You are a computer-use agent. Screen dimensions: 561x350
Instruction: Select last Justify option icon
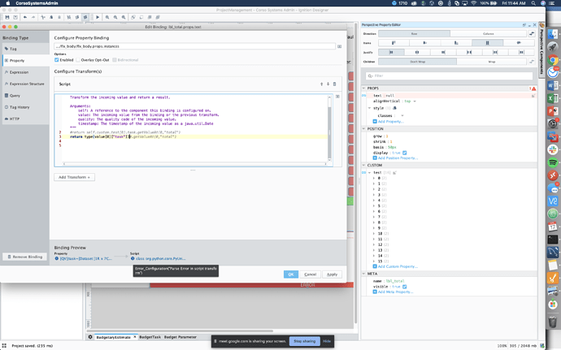[521, 52]
